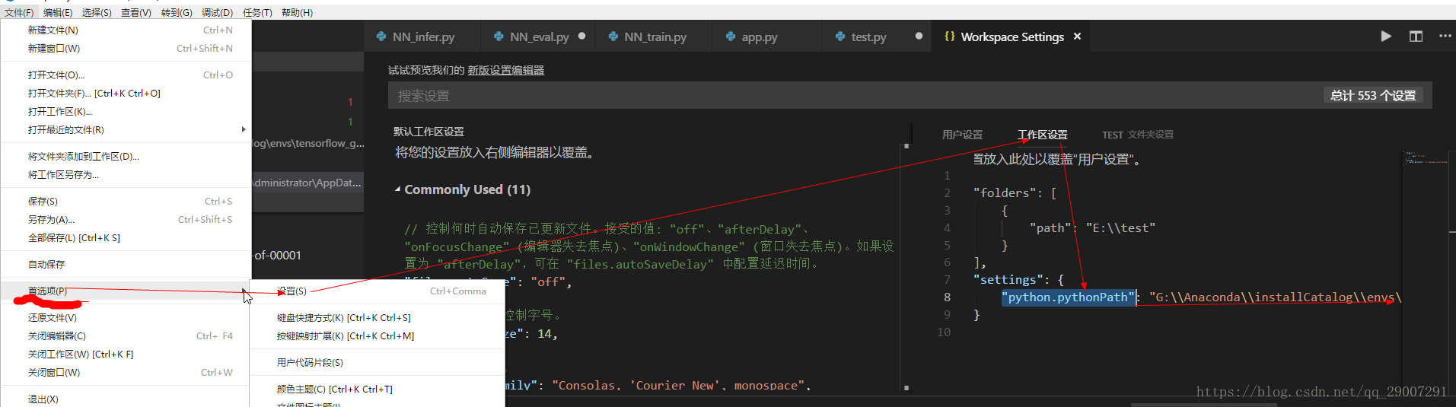
Task: Click the 总计 553 个设置 count badge
Action: point(1373,96)
